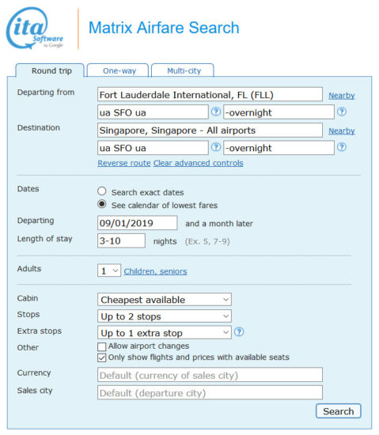The width and height of the screenshot is (379, 435).
Task: Click departure routing field with ua SFO ua
Action: tap(153, 112)
